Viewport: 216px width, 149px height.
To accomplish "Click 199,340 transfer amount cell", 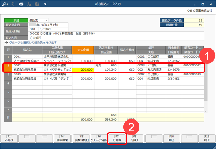I will 106,70.
